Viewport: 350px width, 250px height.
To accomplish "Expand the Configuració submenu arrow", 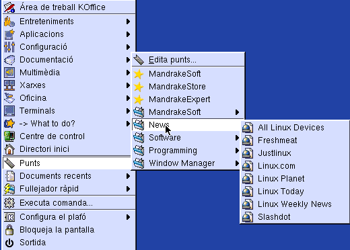I will tap(128, 47).
